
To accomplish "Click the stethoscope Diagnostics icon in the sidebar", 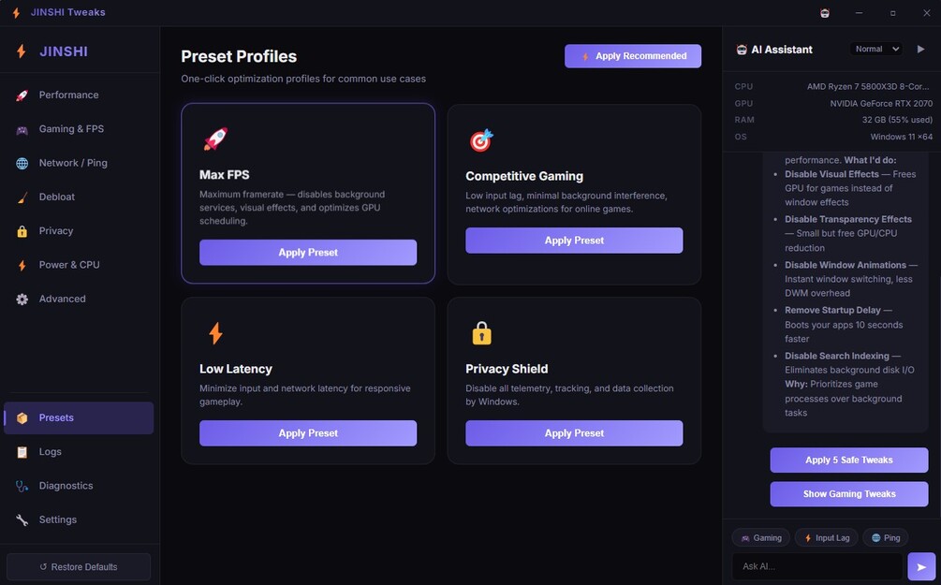I will click(22, 486).
